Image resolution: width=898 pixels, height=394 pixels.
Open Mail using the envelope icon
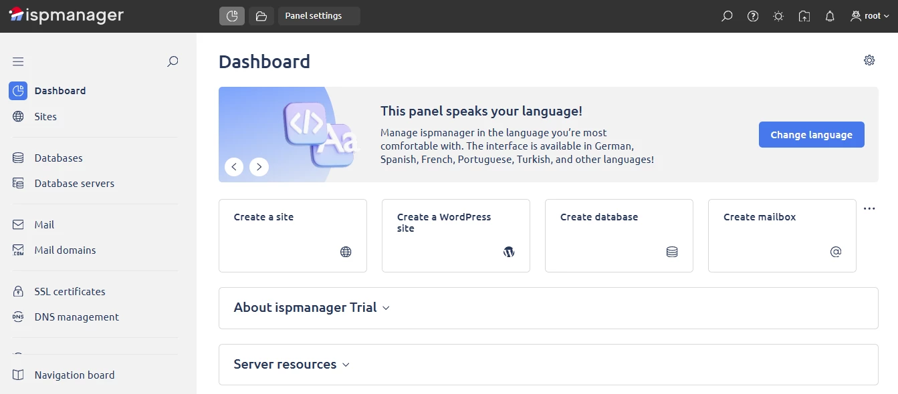coord(18,224)
